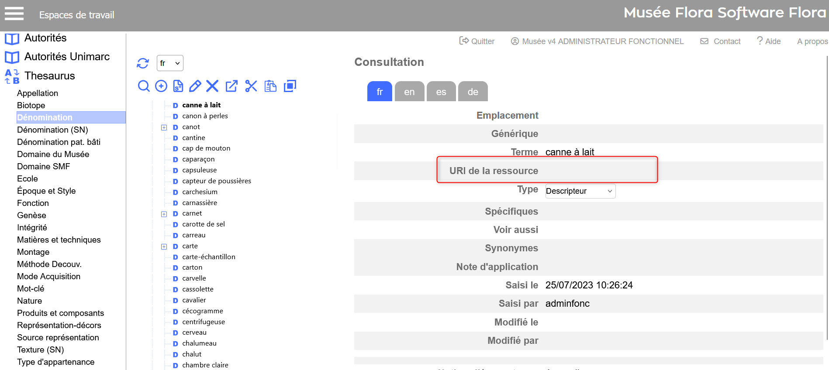Switch to the en language tab
This screenshot has height=370, width=829.
(x=409, y=92)
